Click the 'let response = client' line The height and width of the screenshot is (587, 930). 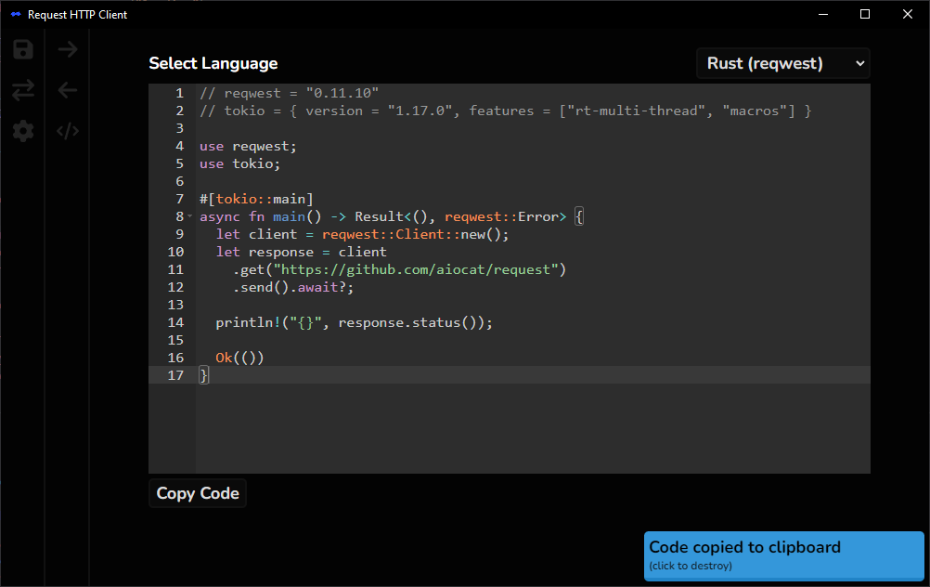click(x=301, y=253)
